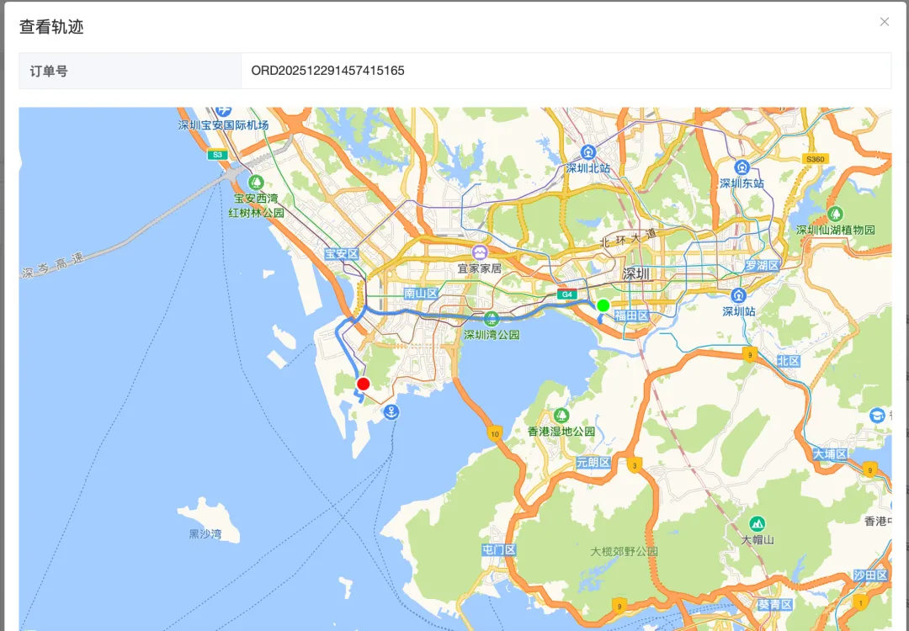This screenshot has width=909, height=631.
Task: Click the 深岑高速 bridge label
Action: (53, 266)
